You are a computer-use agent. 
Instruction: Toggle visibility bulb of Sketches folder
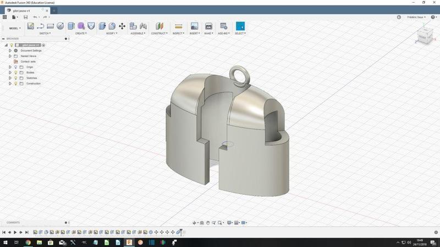coord(16,78)
